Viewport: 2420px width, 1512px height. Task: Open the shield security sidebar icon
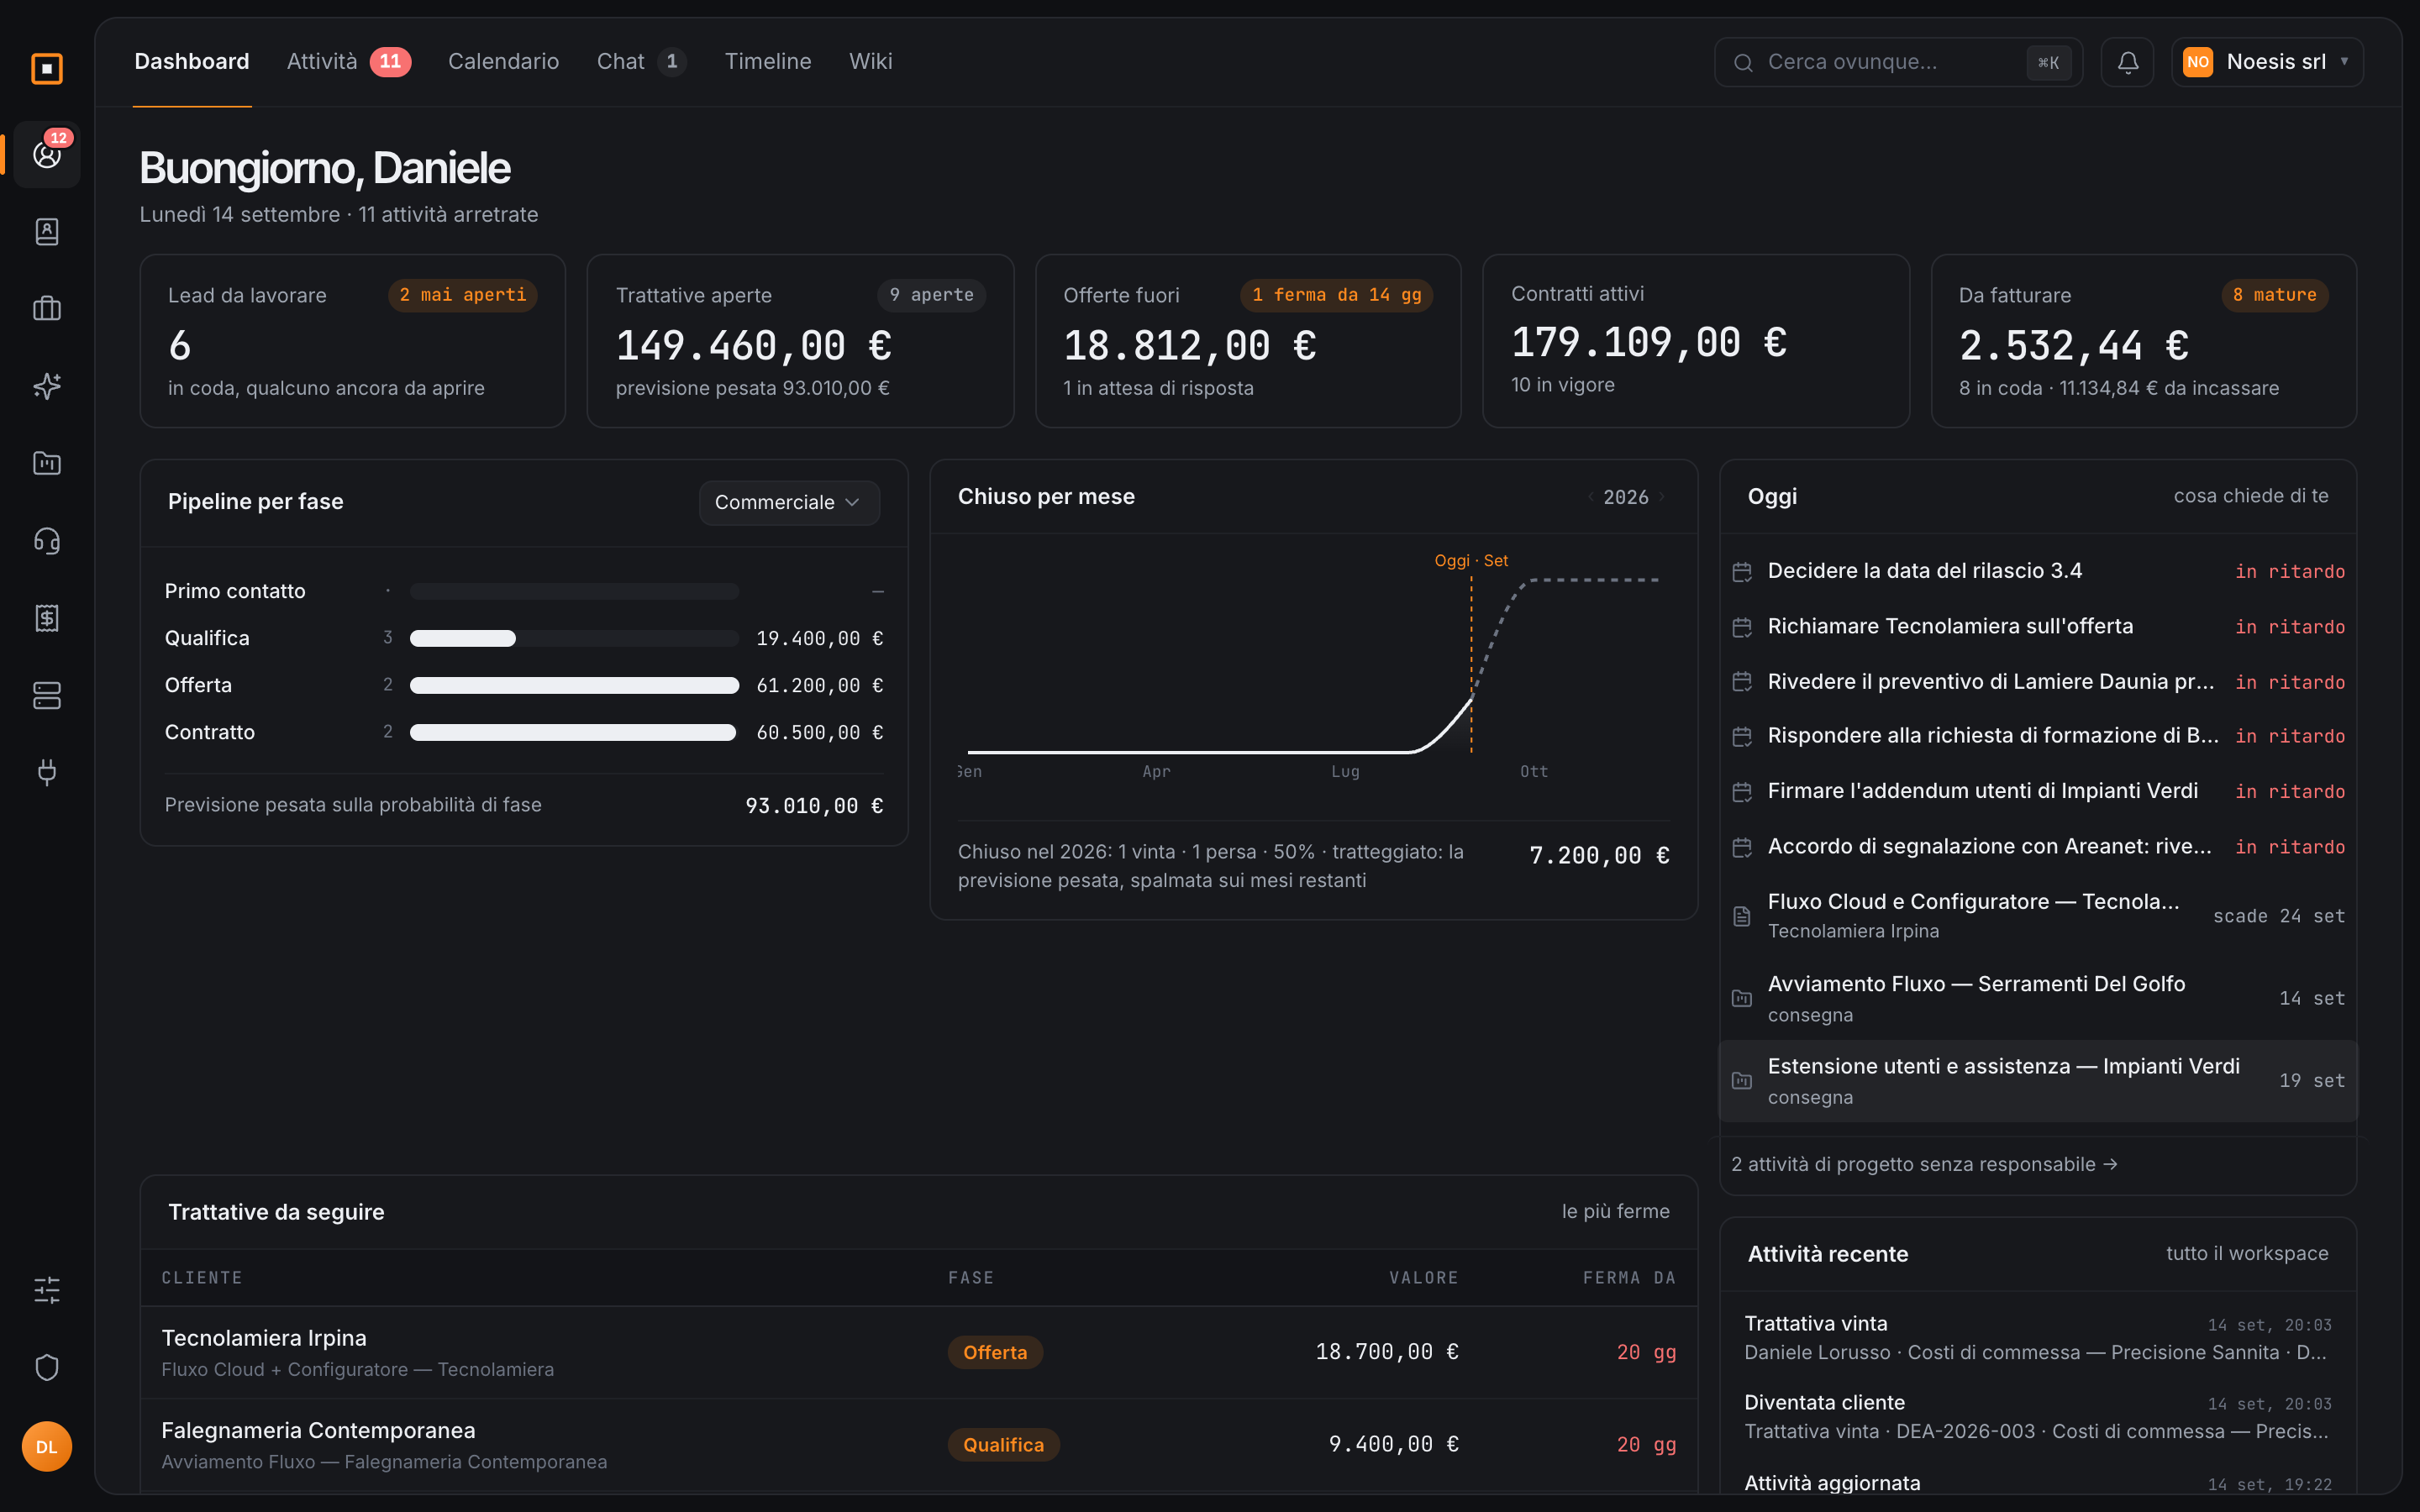[x=47, y=1367]
